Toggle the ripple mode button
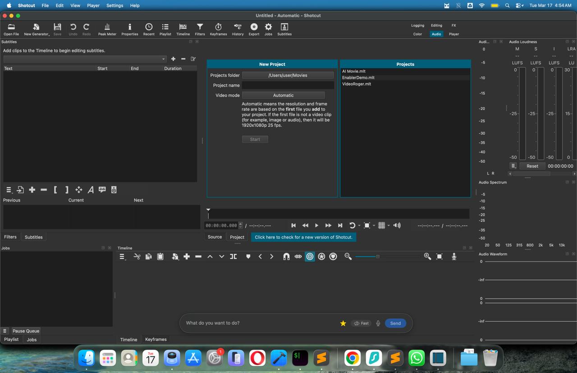 (x=310, y=257)
